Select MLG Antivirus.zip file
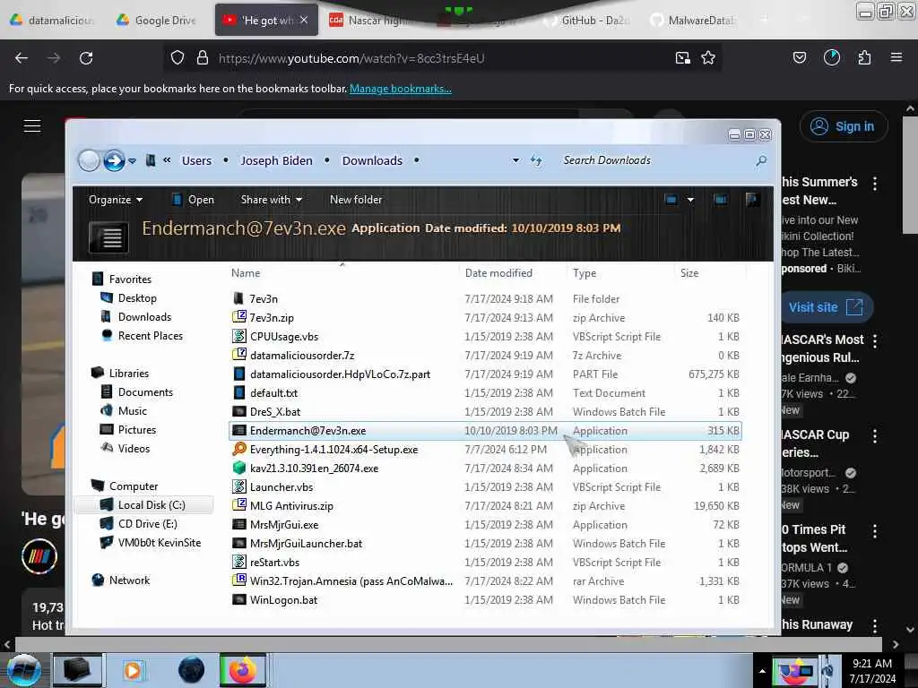918x688 pixels. coord(485,505)
